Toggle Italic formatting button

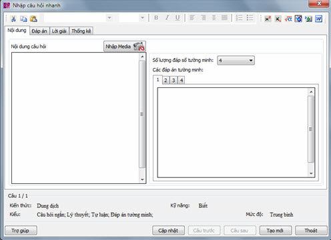tap(167, 18)
